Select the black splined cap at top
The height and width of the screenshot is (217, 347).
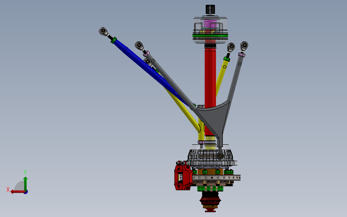[x=210, y=10]
